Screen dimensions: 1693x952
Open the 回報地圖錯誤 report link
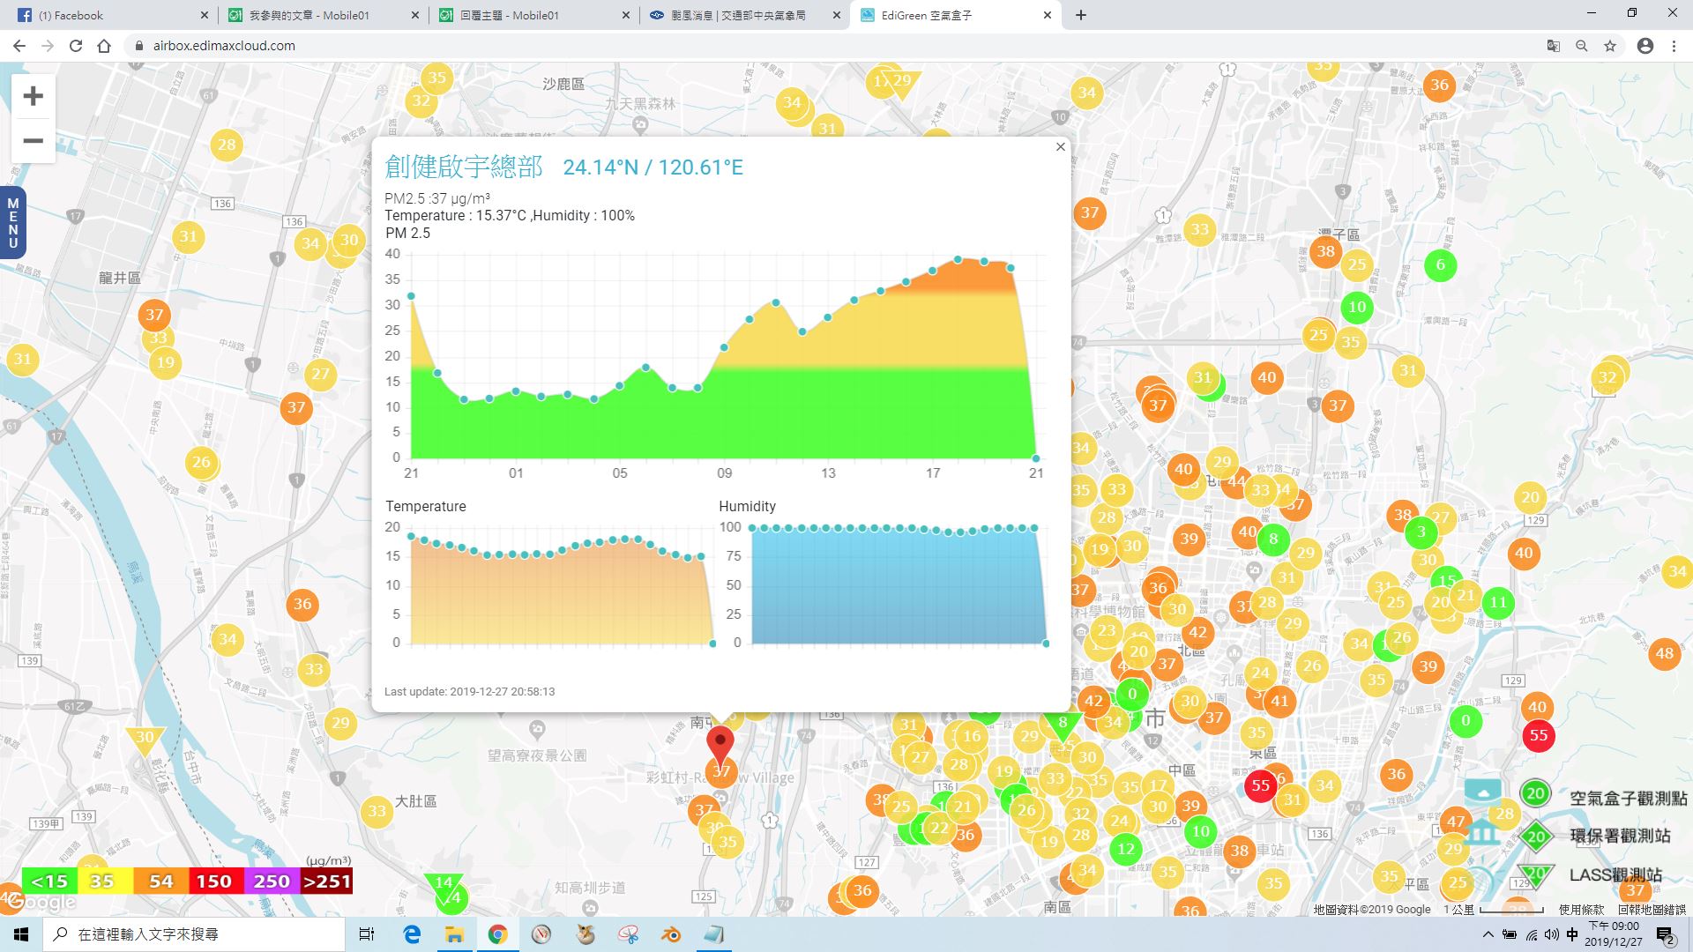(1652, 910)
